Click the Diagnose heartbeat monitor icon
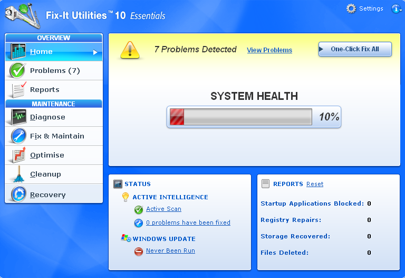 (18, 117)
